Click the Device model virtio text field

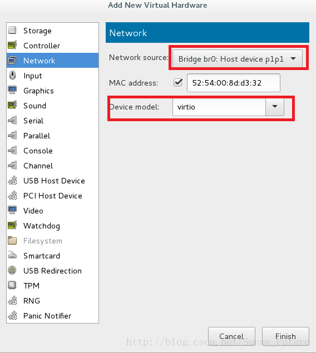pyautogui.click(x=219, y=107)
